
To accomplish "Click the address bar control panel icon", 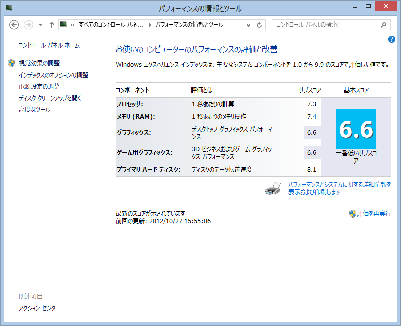I will (63, 24).
